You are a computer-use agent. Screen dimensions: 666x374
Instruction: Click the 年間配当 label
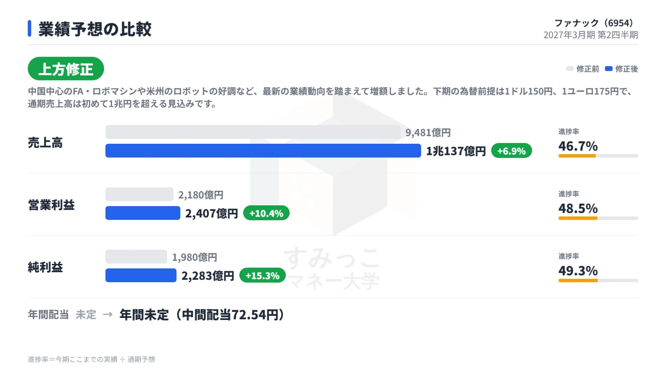pos(48,315)
